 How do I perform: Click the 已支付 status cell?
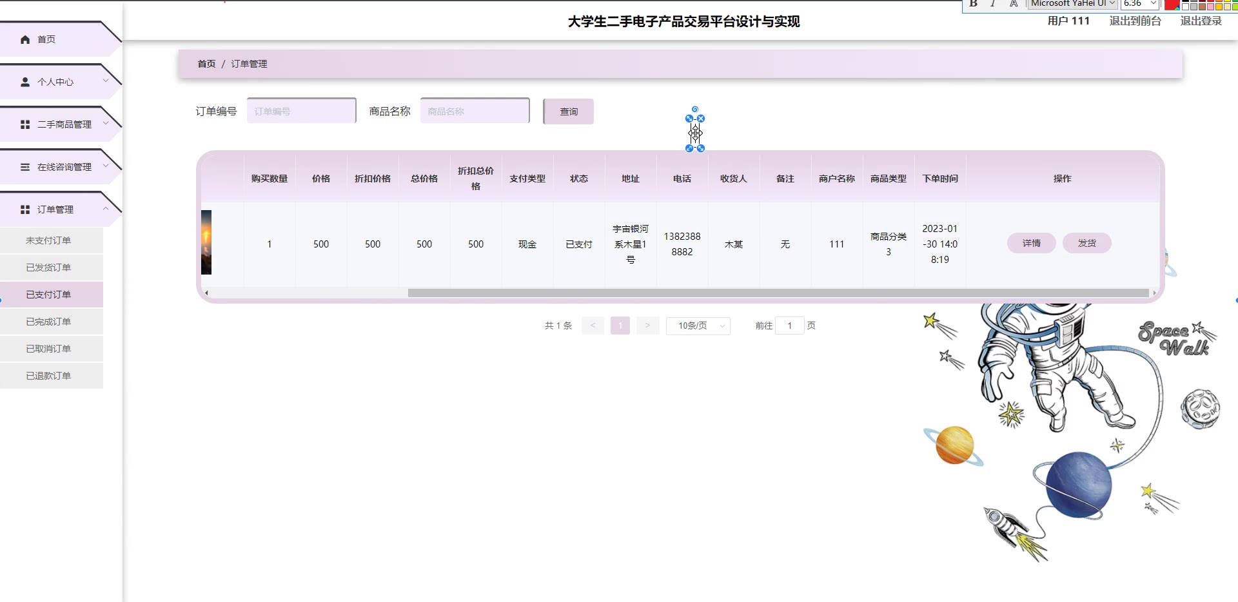click(579, 244)
